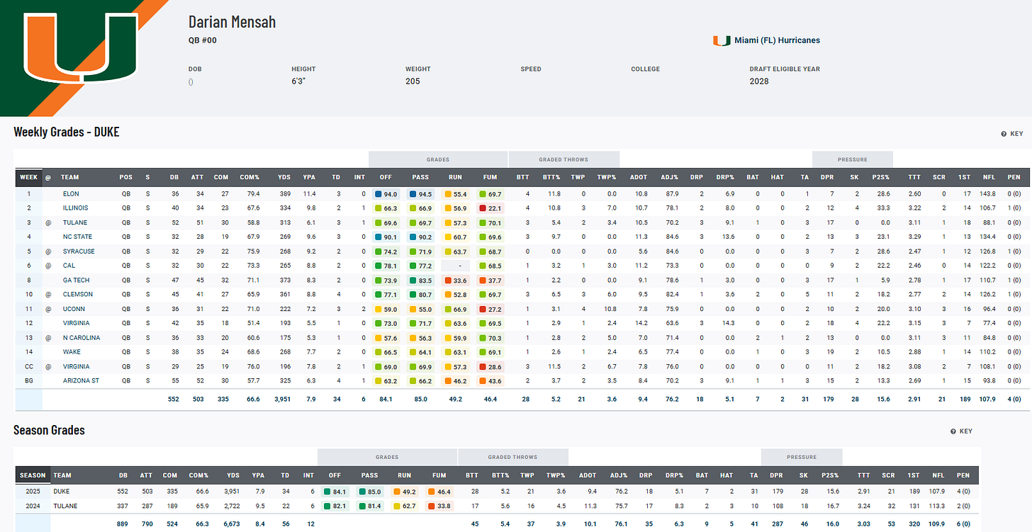Viewport: 1032px width, 532px height.
Task: Open the ARIZONA ST bowl game link
Action: tap(82, 380)
